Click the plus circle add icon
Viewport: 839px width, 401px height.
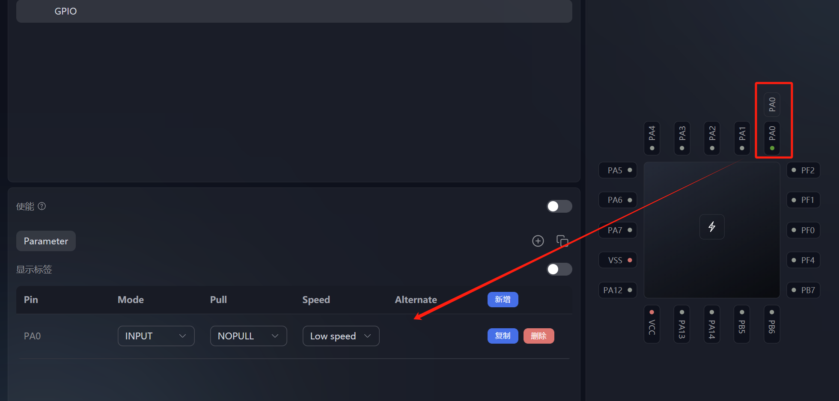(x=538, y=241)
